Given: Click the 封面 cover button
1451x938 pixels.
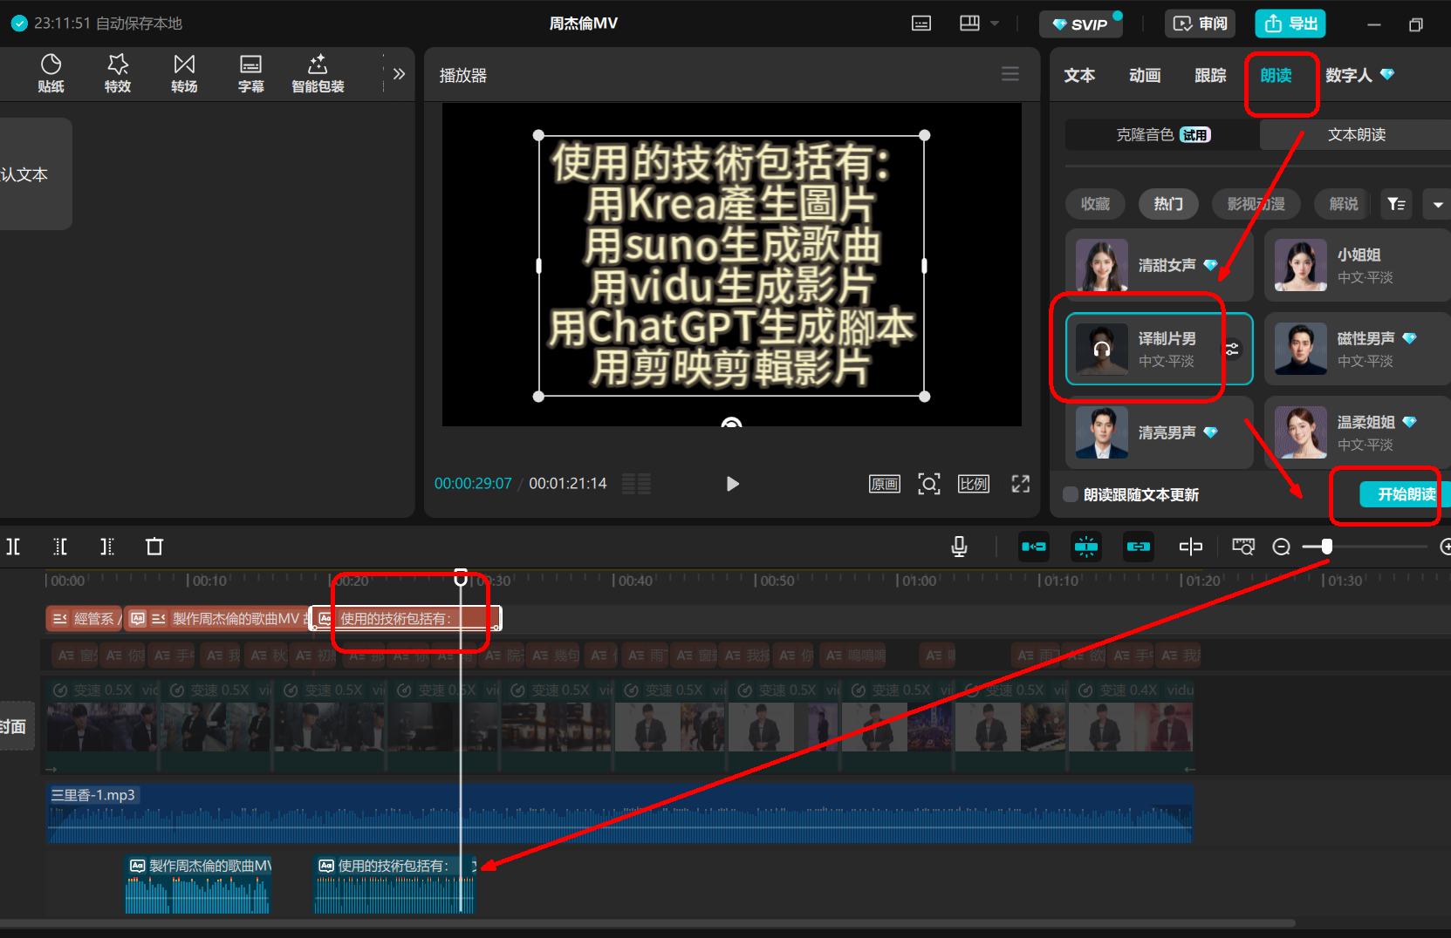Looking at the screenshot, I should pyautogui.click(x=15, y=726).
